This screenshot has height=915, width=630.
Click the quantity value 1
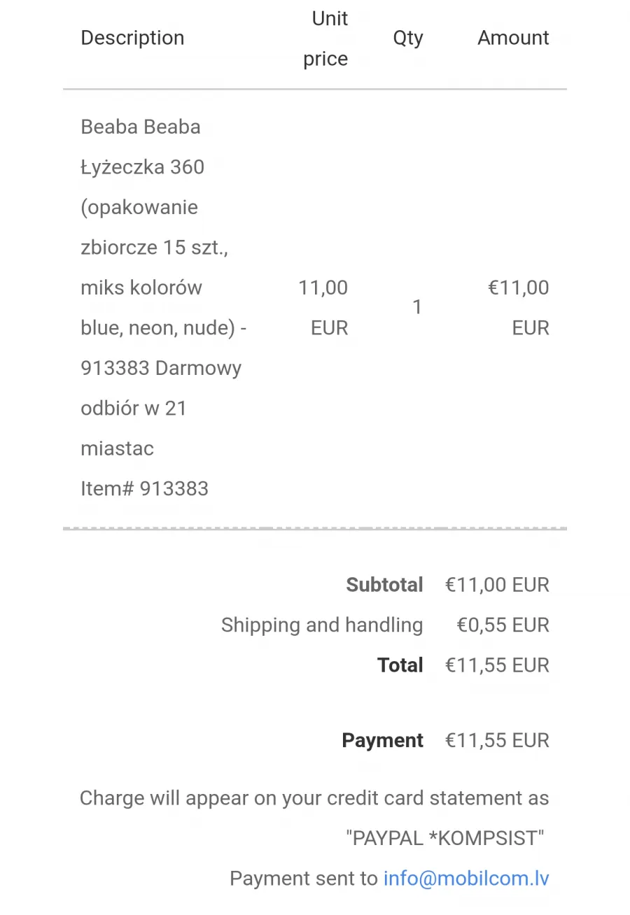click(x=417, y=307)
